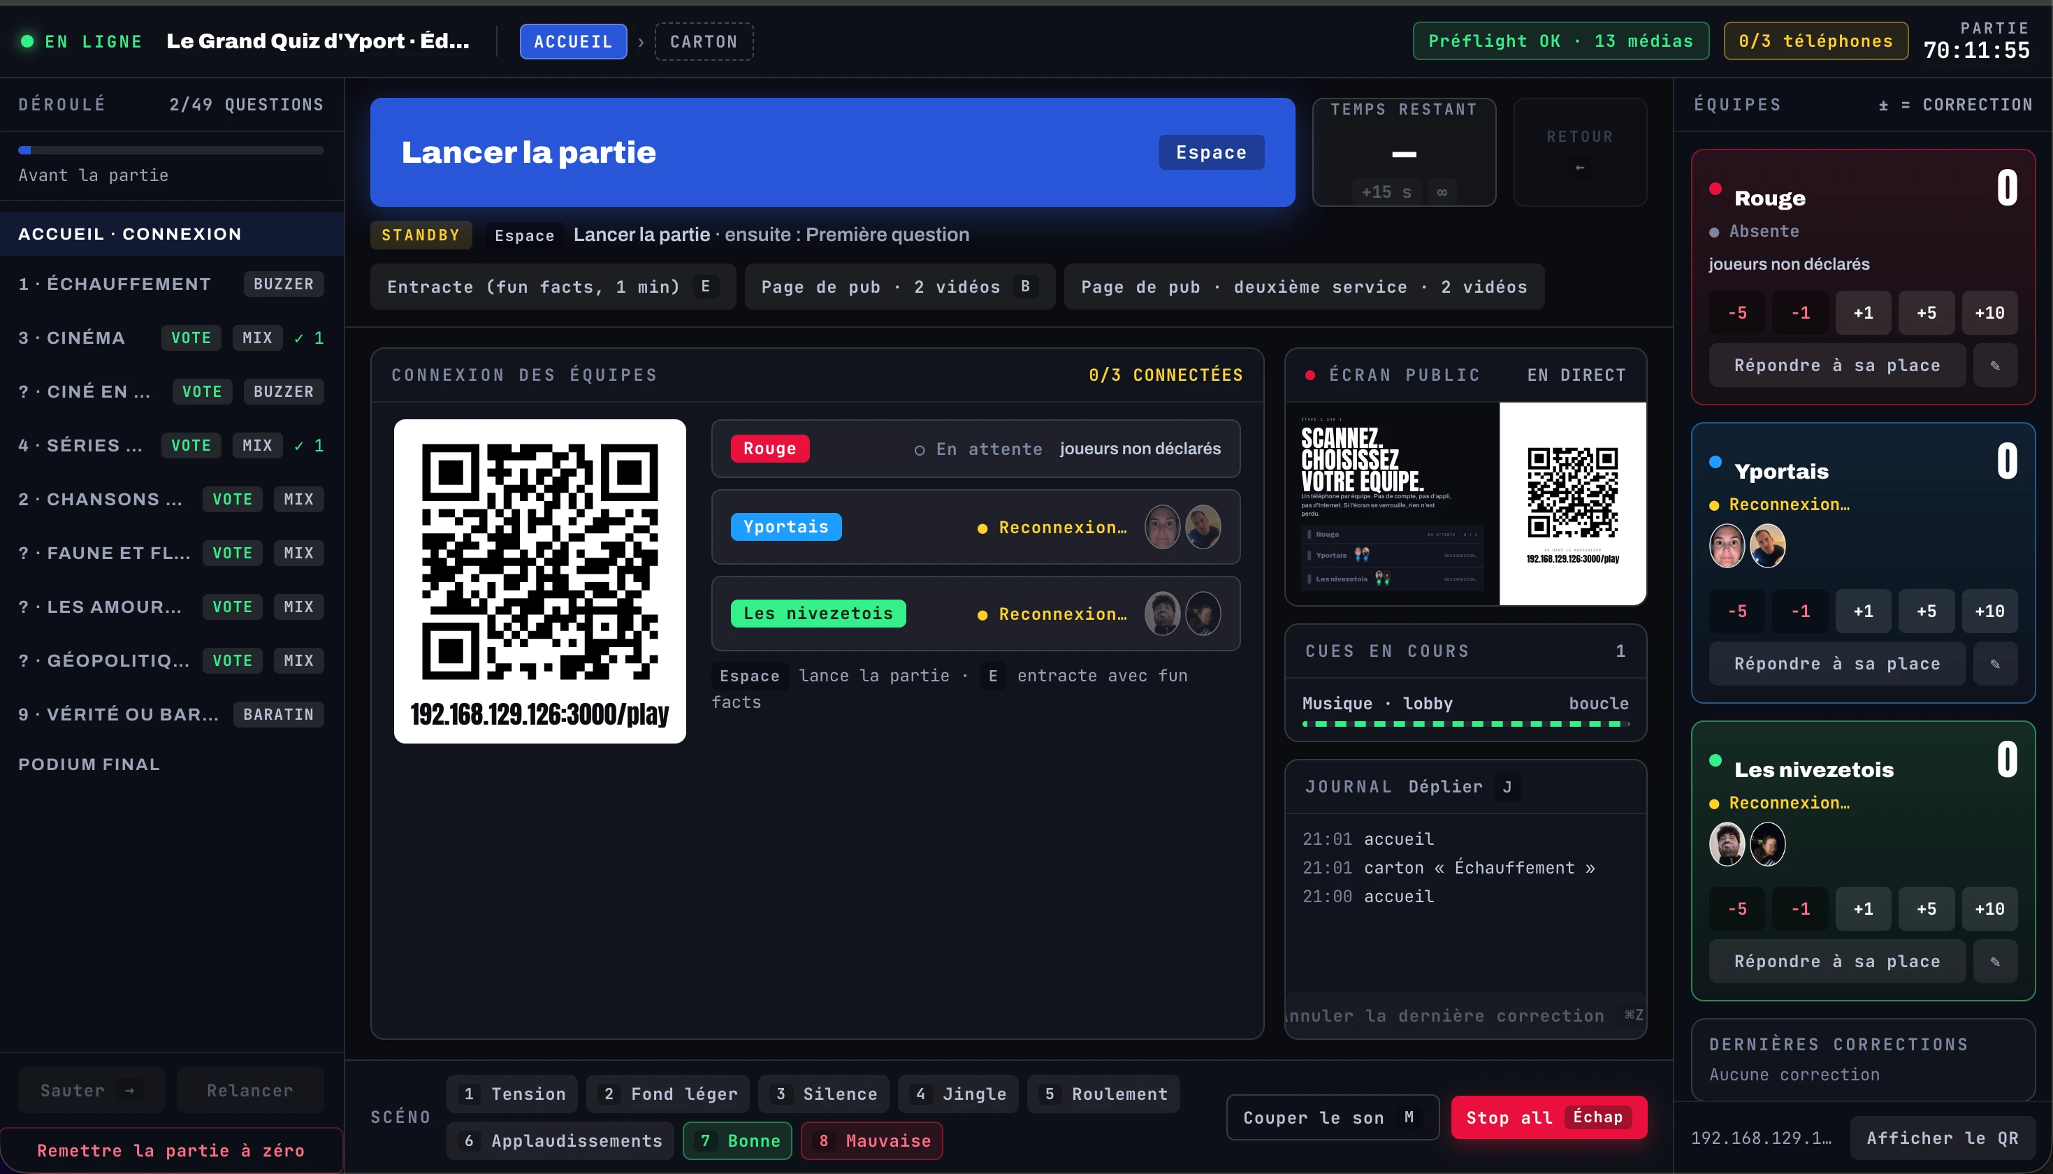Click the pencil edit icon on Yportais card

pos(1994,664)
